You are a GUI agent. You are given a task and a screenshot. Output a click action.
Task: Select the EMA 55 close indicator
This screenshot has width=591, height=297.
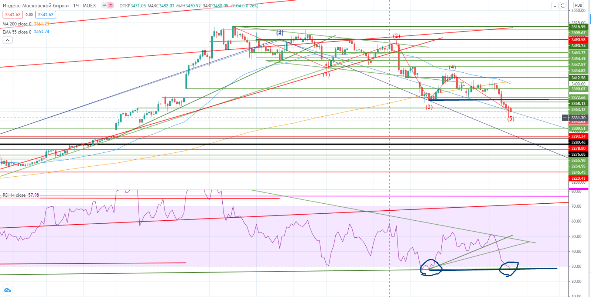(17, 32)
